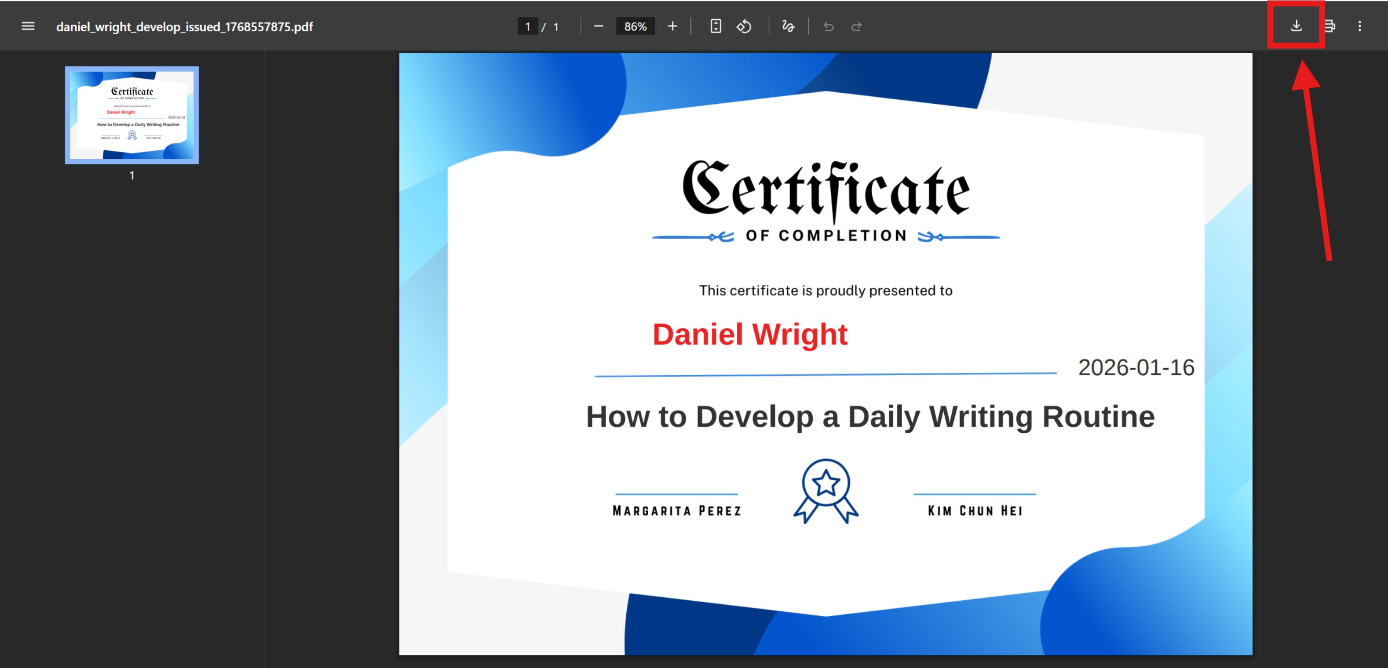Download the PDF file
Viewport: 1388px width, 668px height.
point(1296,26)
